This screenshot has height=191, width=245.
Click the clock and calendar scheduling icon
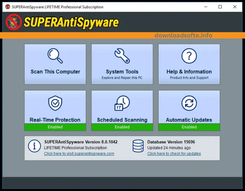[x=122, y=103]
